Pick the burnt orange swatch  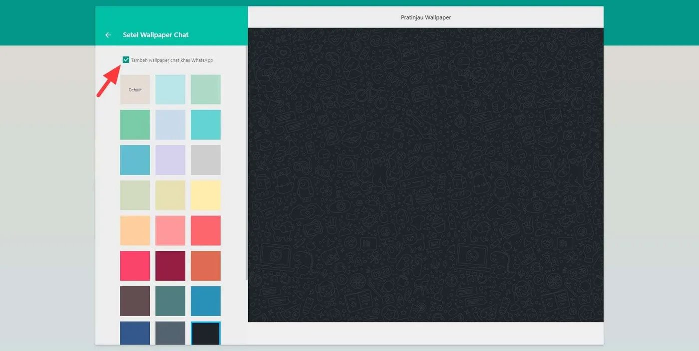point(206,266)
